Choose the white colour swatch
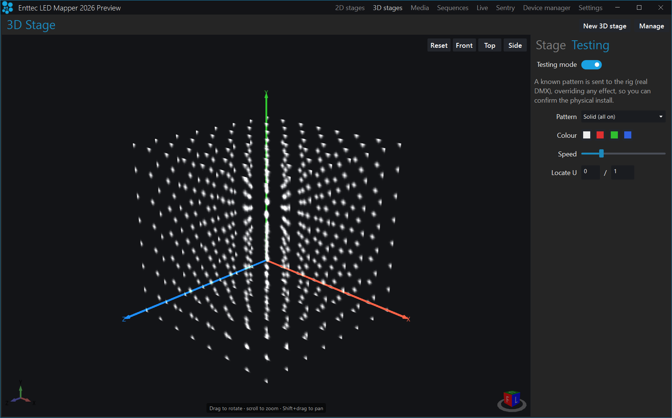The width and height of the screenshot is (672, 418). 587,135
